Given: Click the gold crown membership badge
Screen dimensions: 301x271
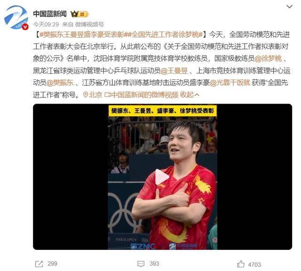Looking at the screenshot, I should [79, 14].
